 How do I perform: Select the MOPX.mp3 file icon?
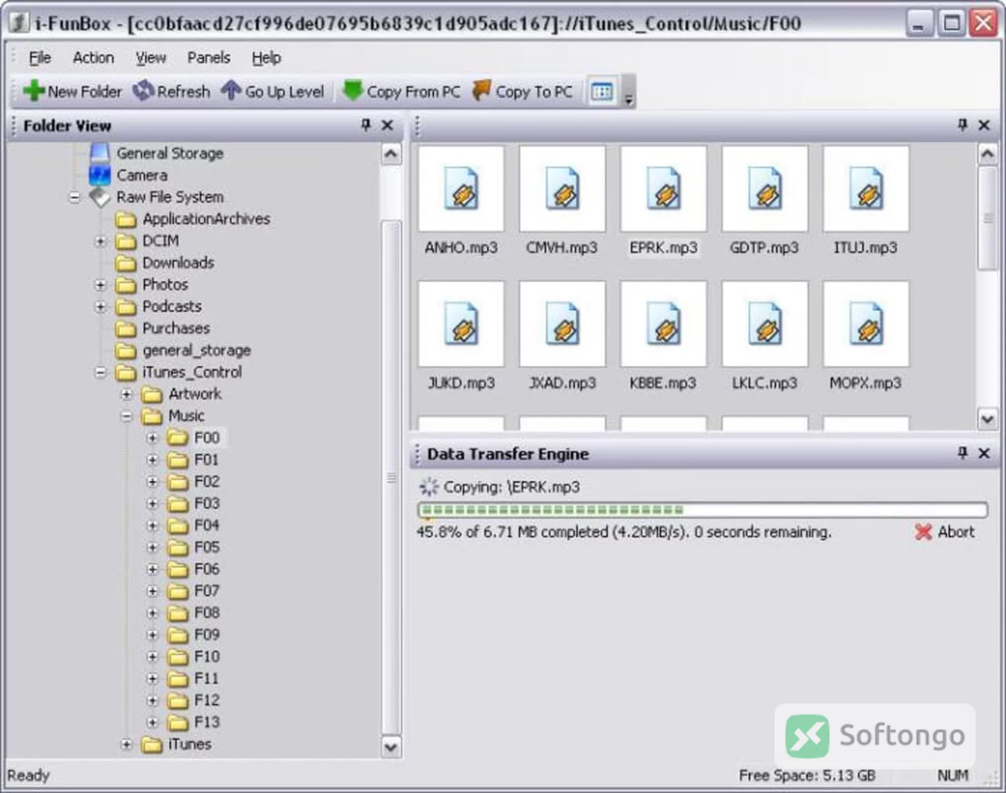866,324
